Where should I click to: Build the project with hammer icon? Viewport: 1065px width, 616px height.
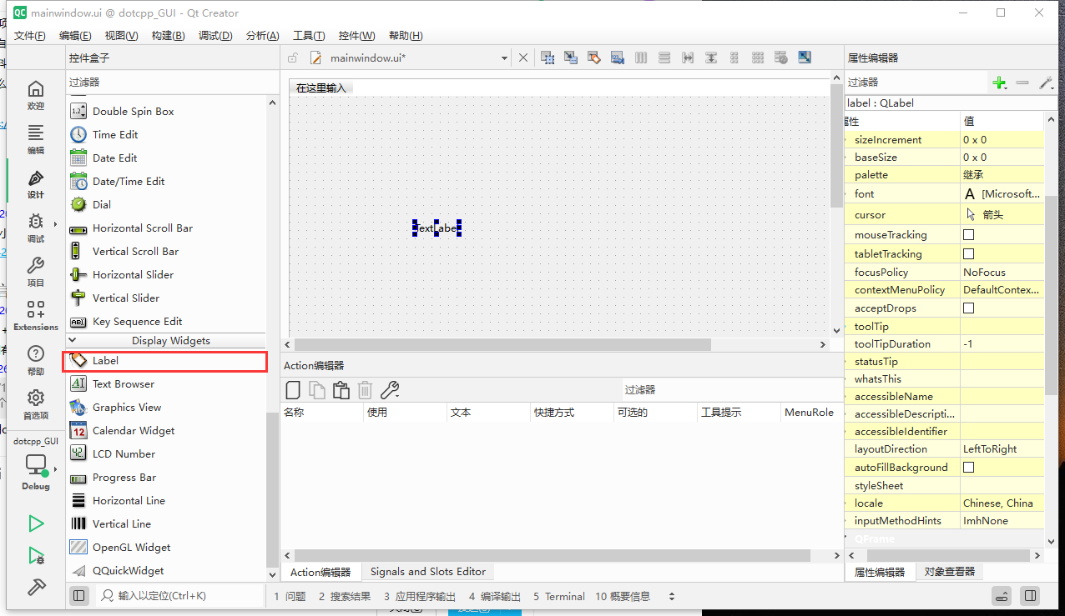(x=36, y=587)
